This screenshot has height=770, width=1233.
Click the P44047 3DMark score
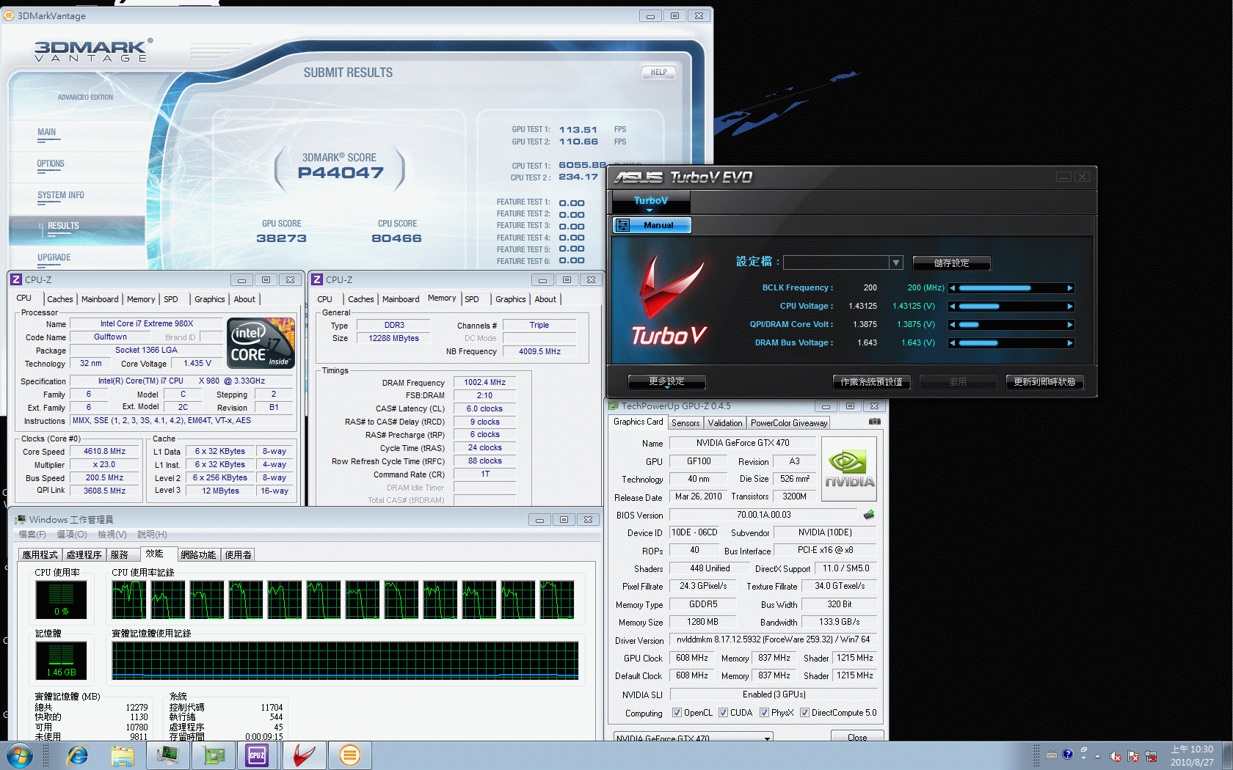click(x=341, y=173)
